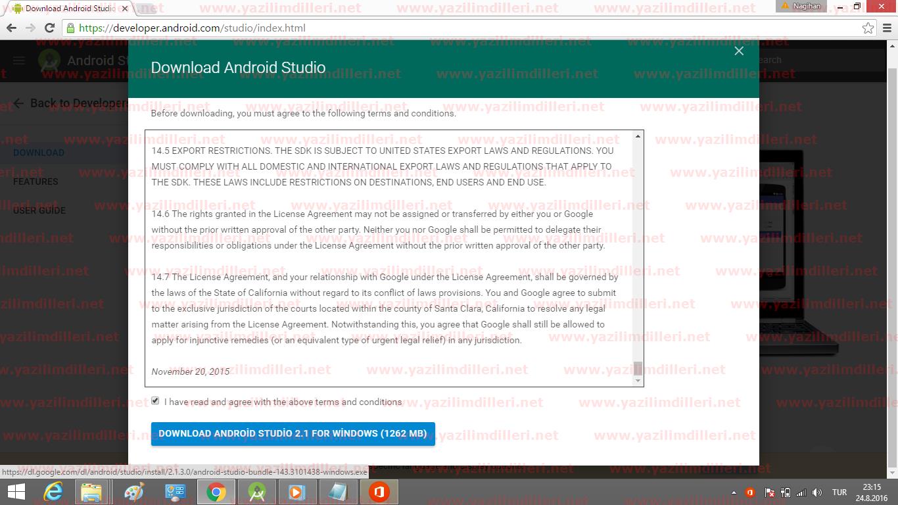Launch Internet Explorer from the taskbar
Screen dimensions: 898x505
tap(54, 492)
